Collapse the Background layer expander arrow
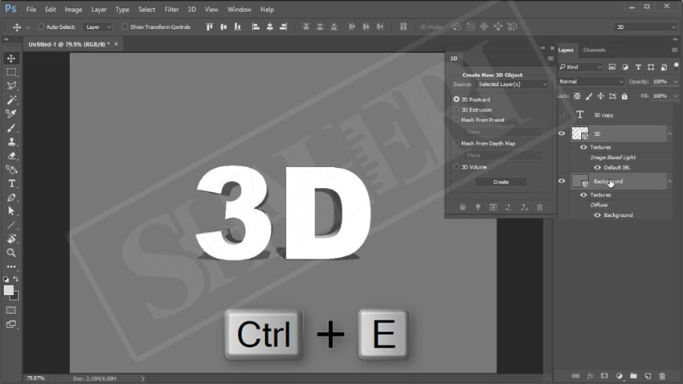Screen dimensions: 683x384 [x=670, y=182]
